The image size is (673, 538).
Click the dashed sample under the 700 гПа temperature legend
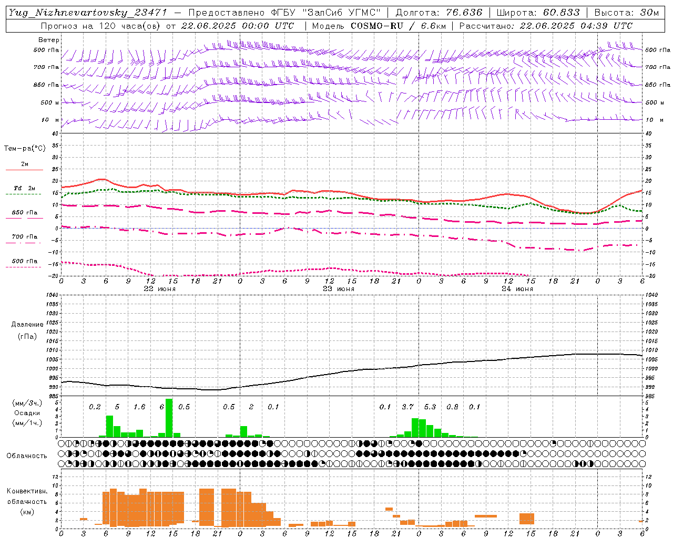click(23, 243)
